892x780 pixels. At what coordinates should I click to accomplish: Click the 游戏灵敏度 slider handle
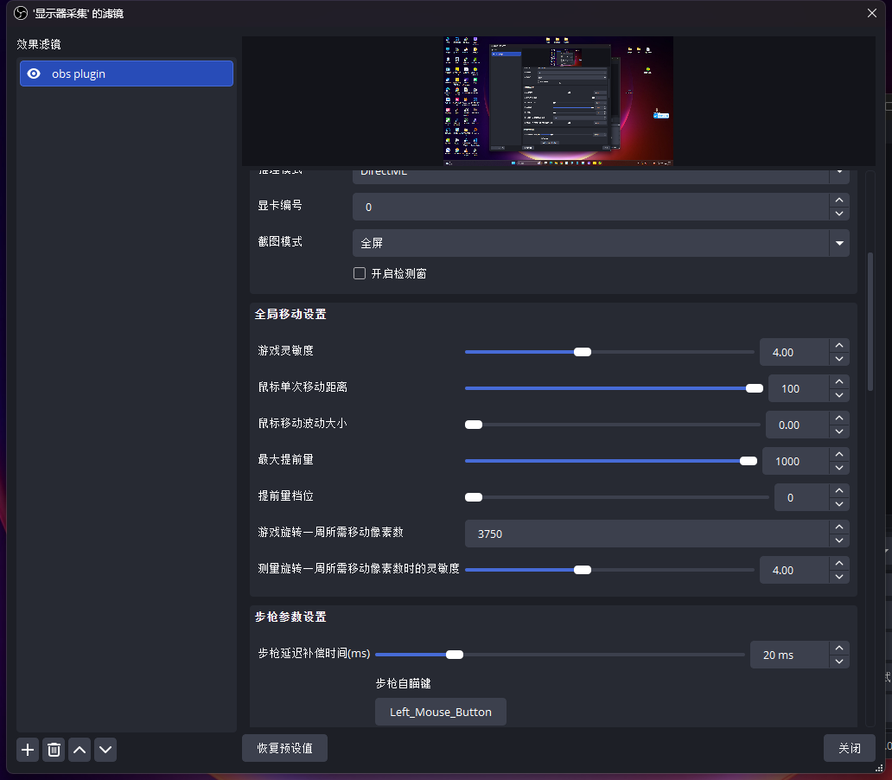(x=583, y=352)
